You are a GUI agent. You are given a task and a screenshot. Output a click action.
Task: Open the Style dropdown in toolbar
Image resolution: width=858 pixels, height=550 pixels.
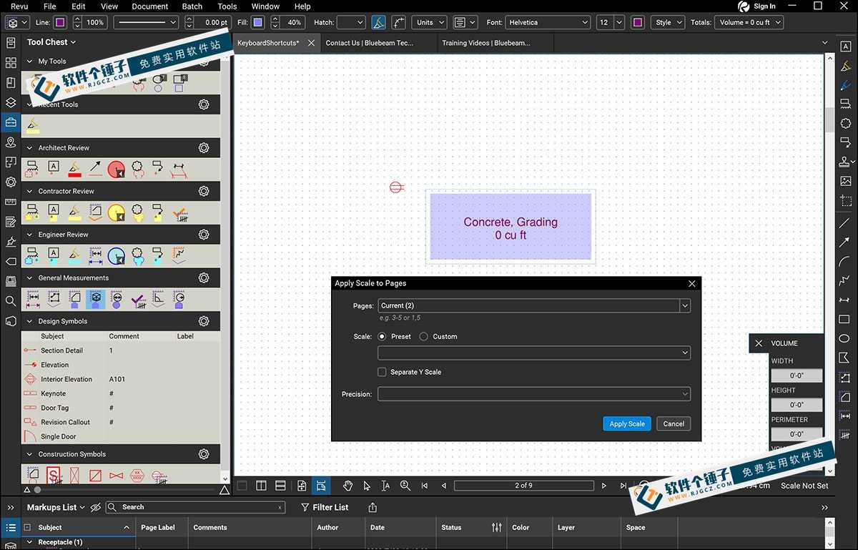tap(668, 22)
